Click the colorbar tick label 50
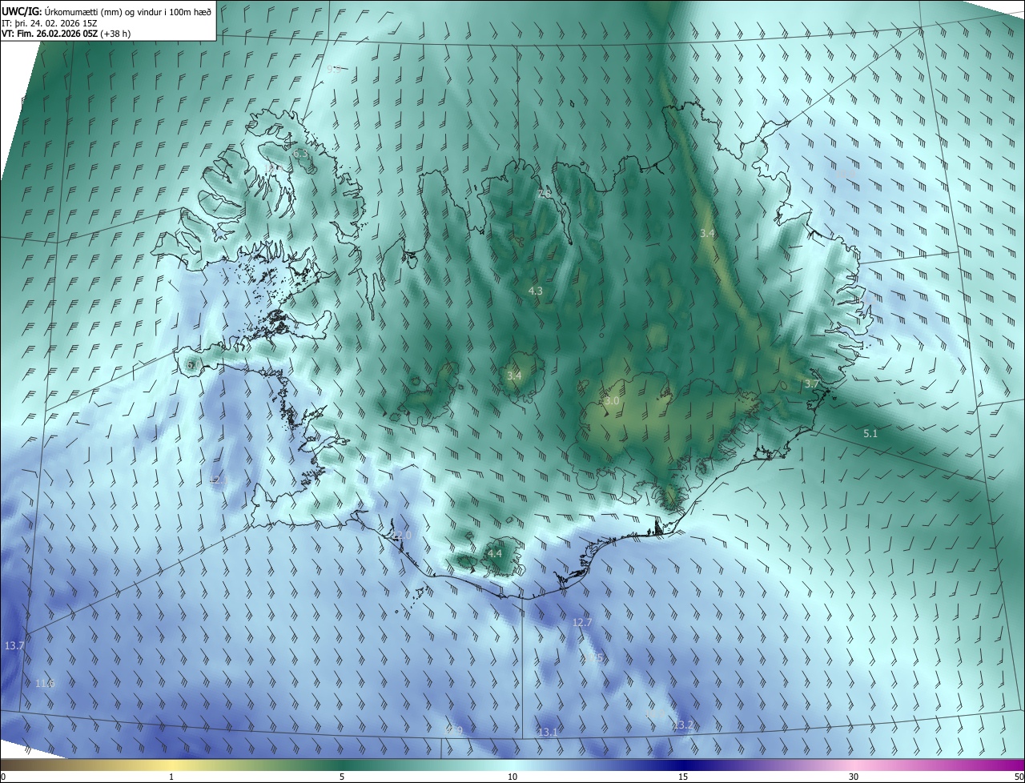Image resolution: width=1025 pixels, height=783 pixels. pos(1019,777)
